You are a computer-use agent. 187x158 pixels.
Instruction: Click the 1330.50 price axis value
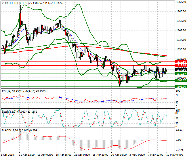[x=181, y=49]
